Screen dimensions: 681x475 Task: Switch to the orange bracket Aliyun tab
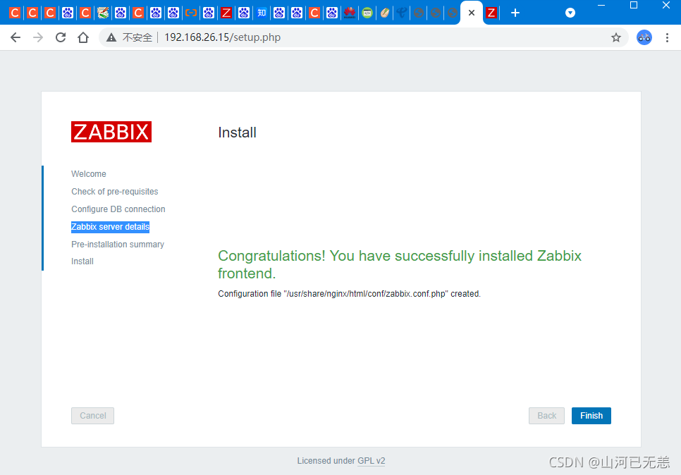point(191,13)
